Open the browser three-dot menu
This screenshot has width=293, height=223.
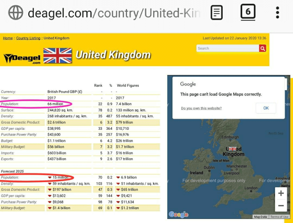coord(278,13)
